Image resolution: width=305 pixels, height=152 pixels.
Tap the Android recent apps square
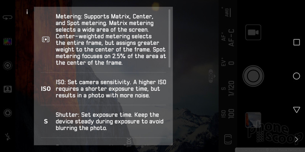tap(297, 42)
